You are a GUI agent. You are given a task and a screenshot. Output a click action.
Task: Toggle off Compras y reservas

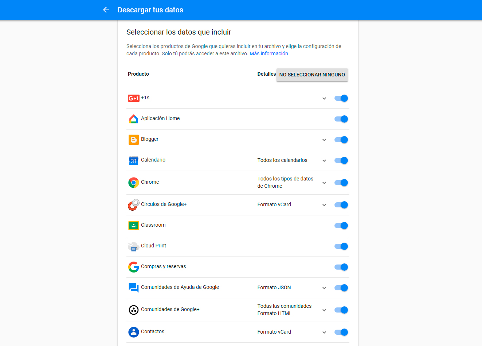pyautogui.click(x=341, y=267)
